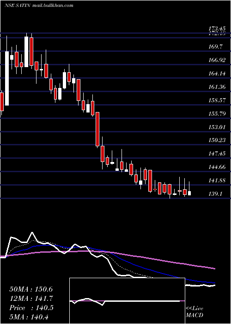The image size is (231, 324).
Task: Click the NSE SATIN chart title
Action: (39, 6)
